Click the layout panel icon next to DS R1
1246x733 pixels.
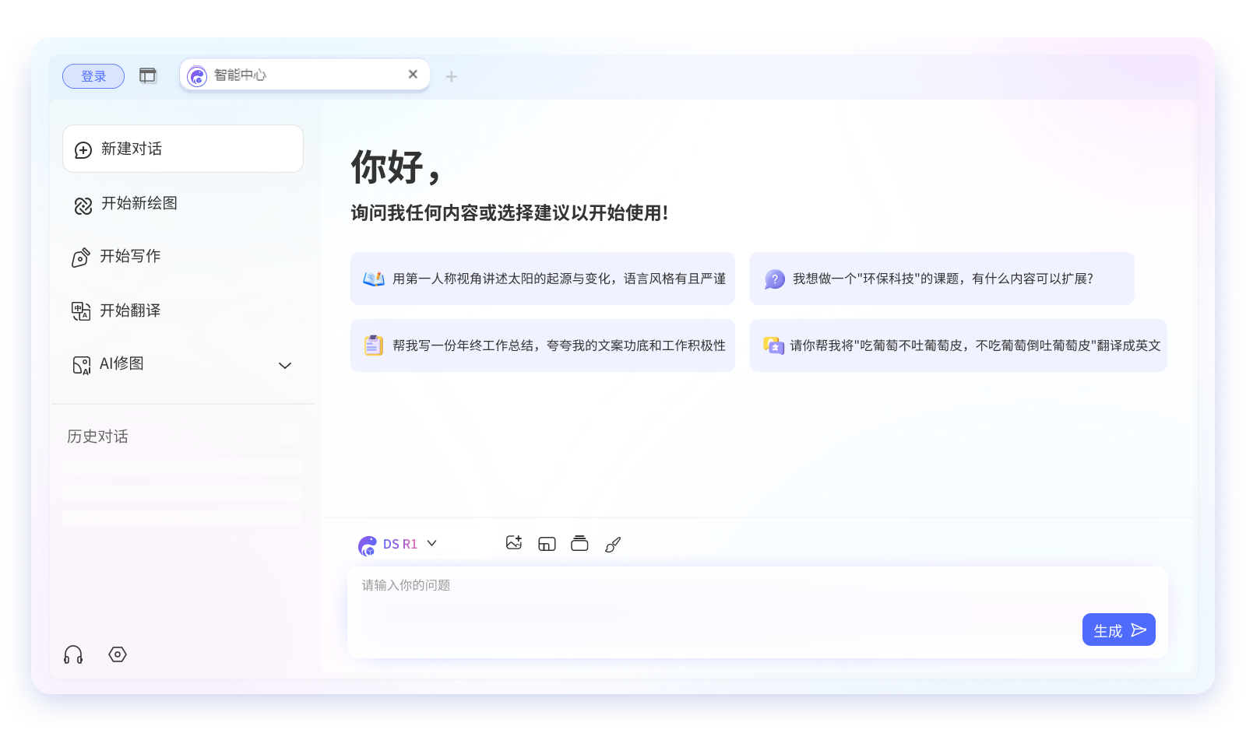pyautogui.click(x=547, y=544)
